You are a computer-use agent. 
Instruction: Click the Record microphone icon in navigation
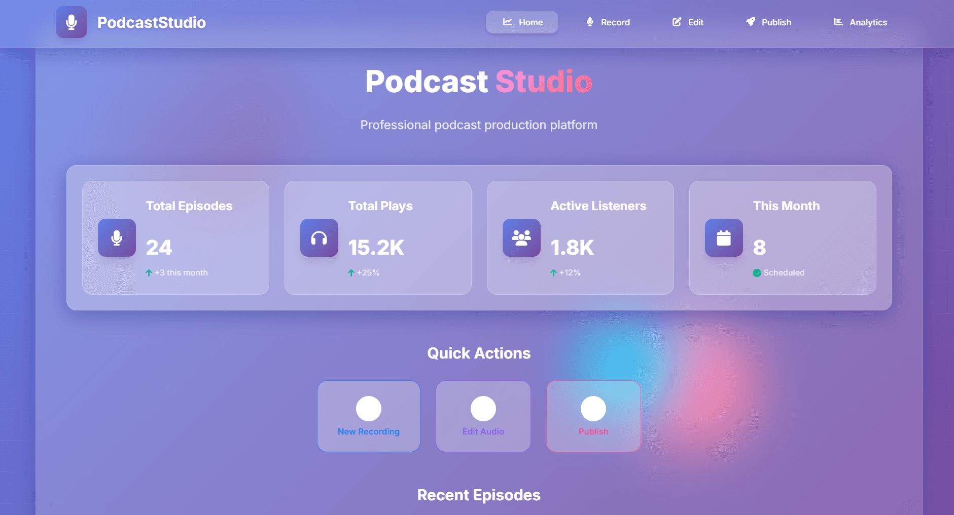(589, 22)
